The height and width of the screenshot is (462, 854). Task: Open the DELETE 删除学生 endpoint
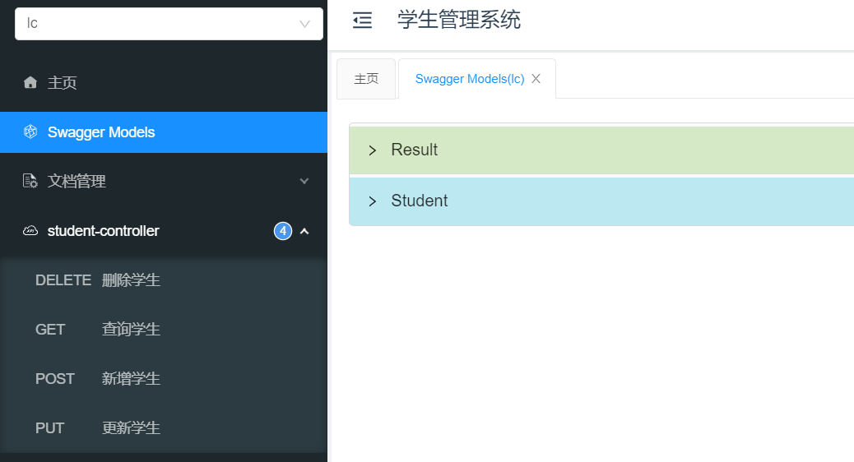pyautogui.click(x=164, y=280)
